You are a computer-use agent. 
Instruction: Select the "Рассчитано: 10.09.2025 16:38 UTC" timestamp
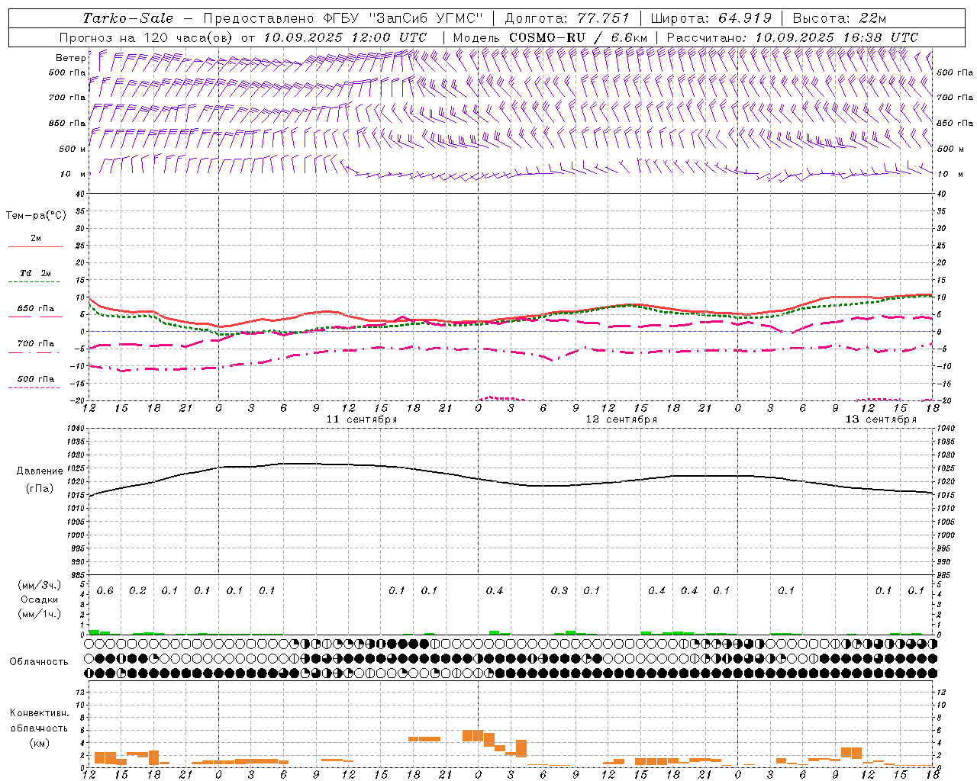pyautogui.click(x=792, y=37)
